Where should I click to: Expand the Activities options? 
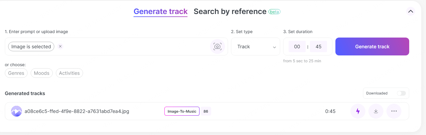pyautogui.click(x=69, y=73)
